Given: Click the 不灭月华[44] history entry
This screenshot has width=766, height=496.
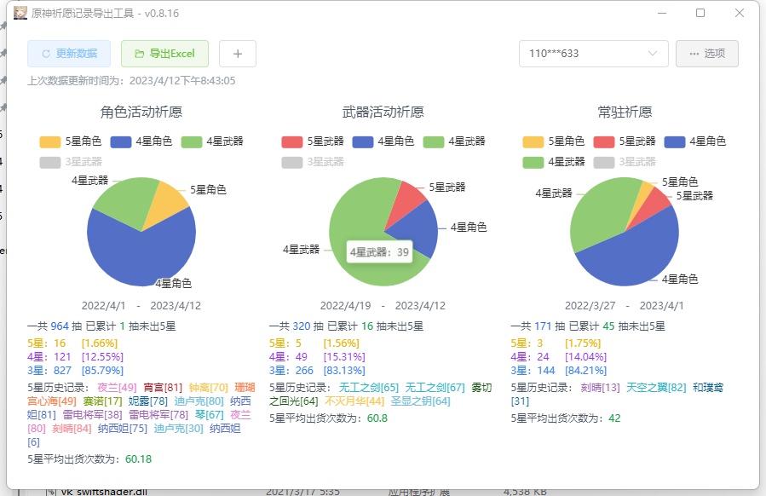Looking at the screenshot, I should coord(354,401).
